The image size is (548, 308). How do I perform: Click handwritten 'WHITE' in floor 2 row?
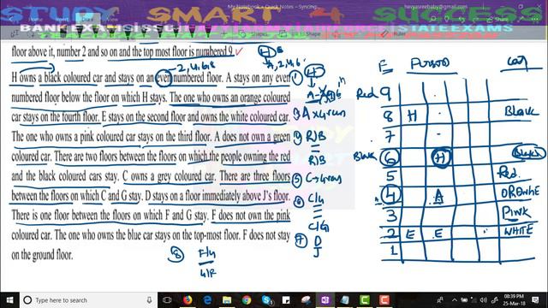tap(519, 230)
